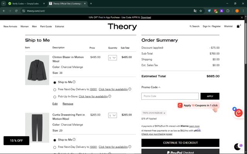
Task: Open Editorial menu
Action: tap(59, 27)
